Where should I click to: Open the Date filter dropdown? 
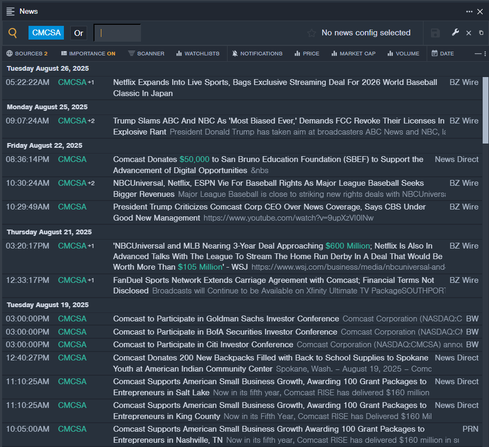click(x=443, y=54)
